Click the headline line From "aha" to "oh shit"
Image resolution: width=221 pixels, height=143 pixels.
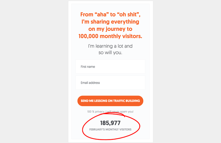pos(110,15)
